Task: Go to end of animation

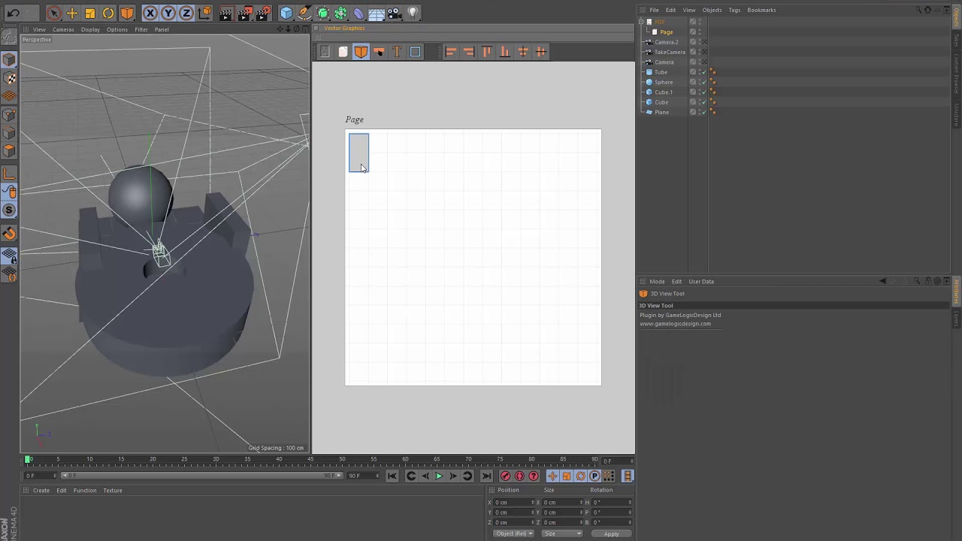Action: tap(486, 476)
